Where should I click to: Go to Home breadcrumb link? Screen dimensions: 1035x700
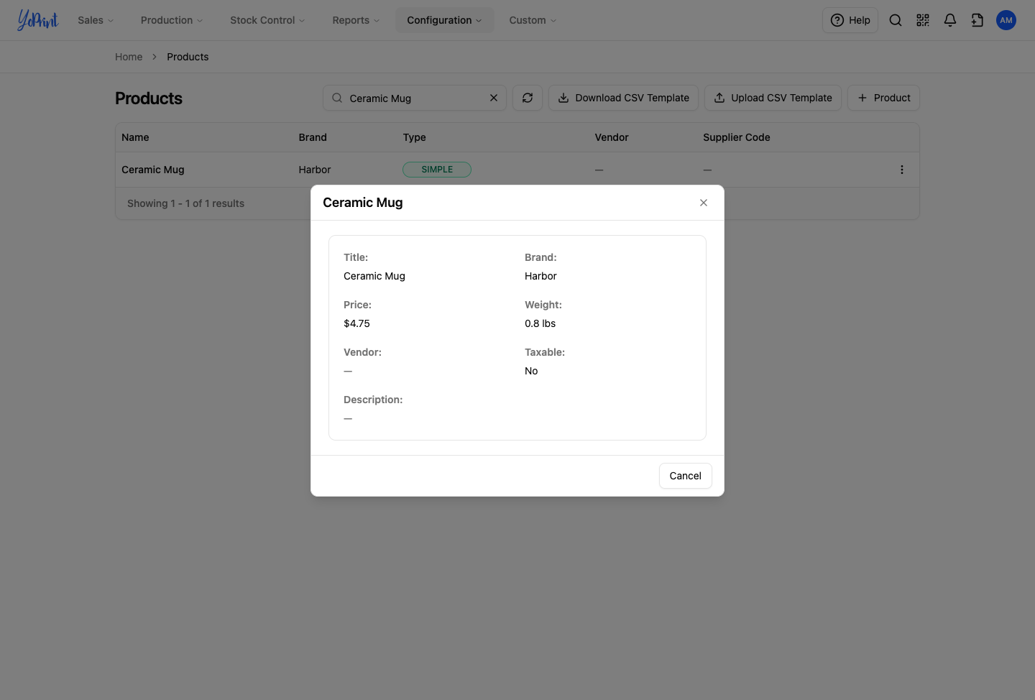[x=129, y=57]
